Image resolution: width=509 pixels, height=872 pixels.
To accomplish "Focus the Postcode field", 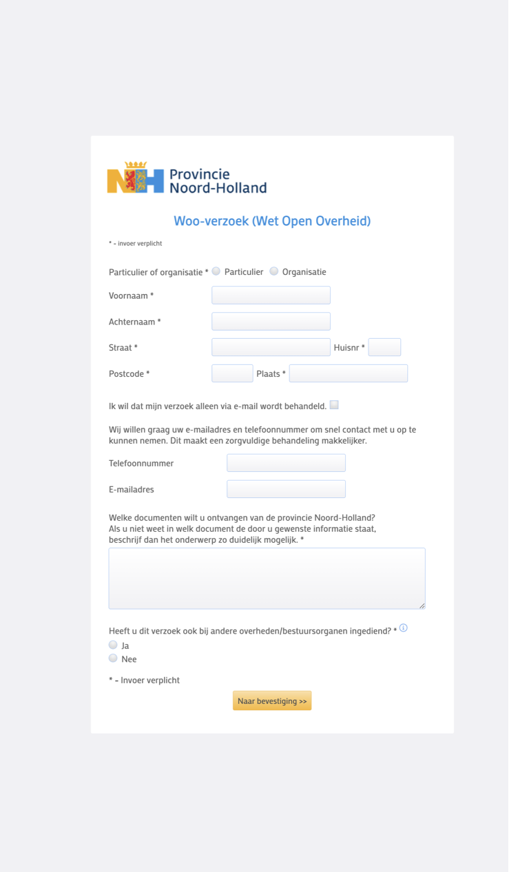I will coord(232,373).
